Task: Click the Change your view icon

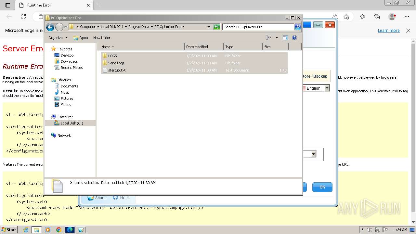Action: (268, 38)
